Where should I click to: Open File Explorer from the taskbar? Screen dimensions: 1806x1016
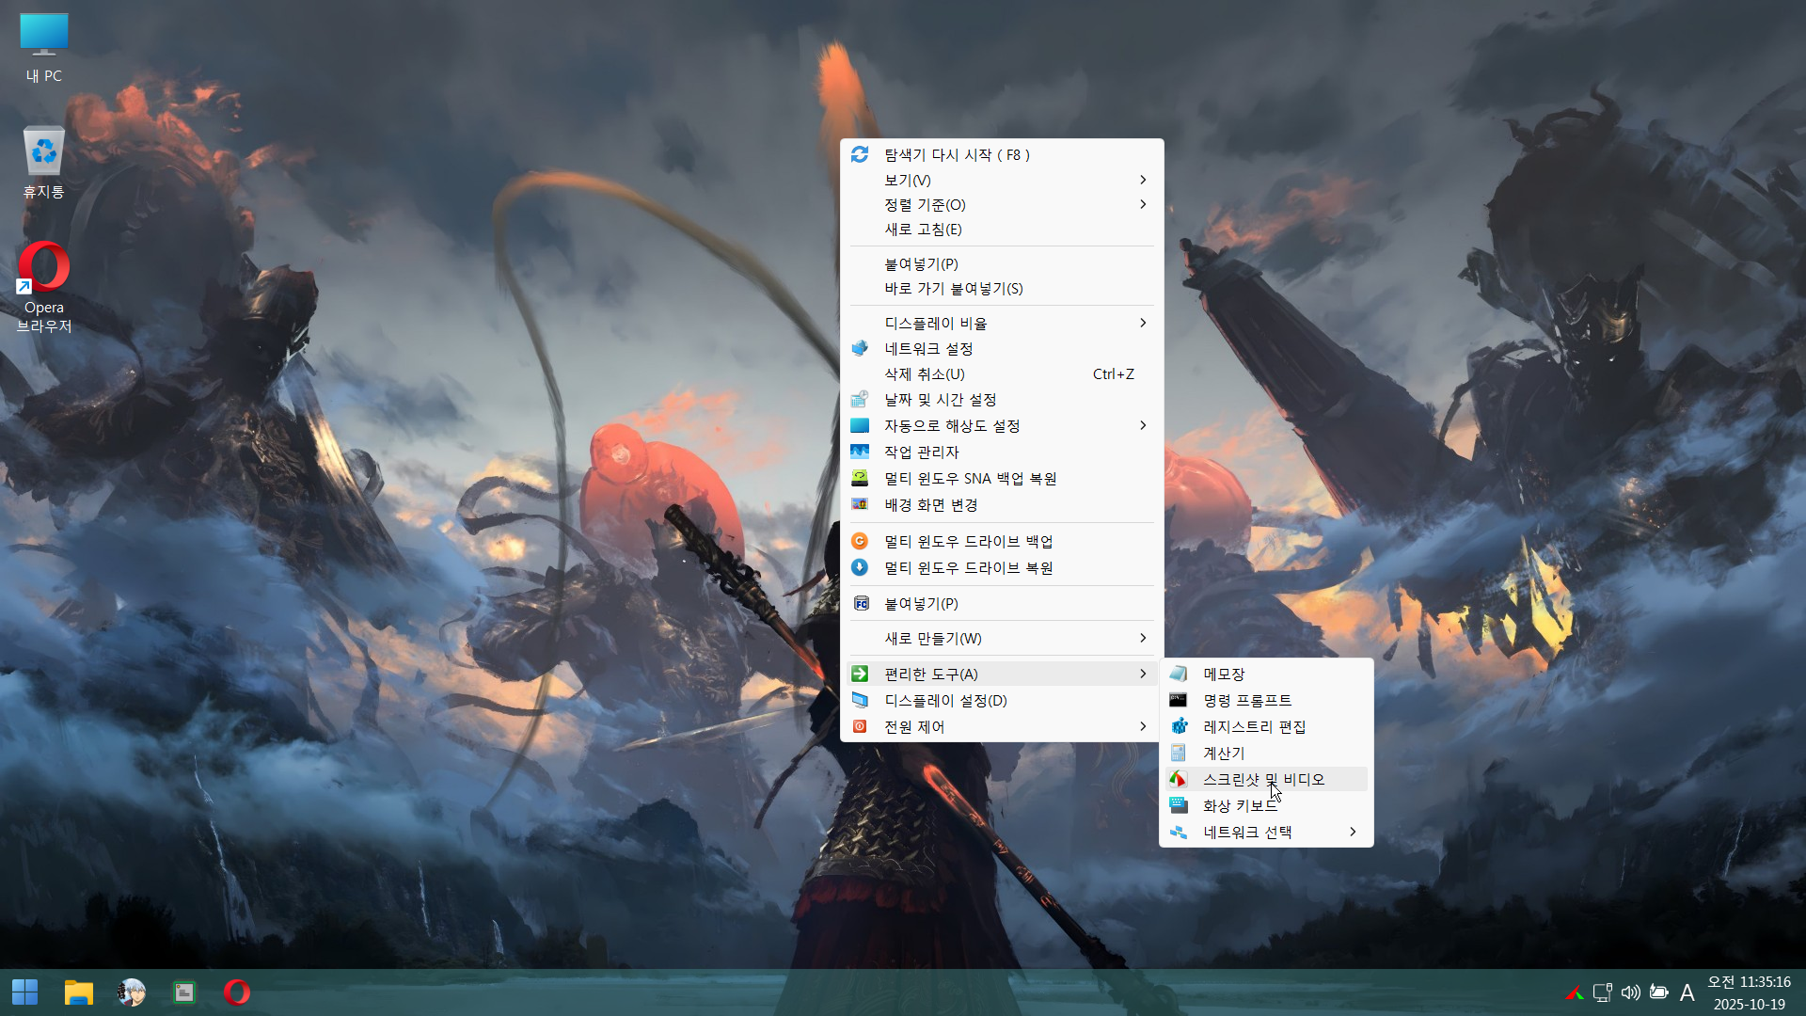click(x=78, y=992)
